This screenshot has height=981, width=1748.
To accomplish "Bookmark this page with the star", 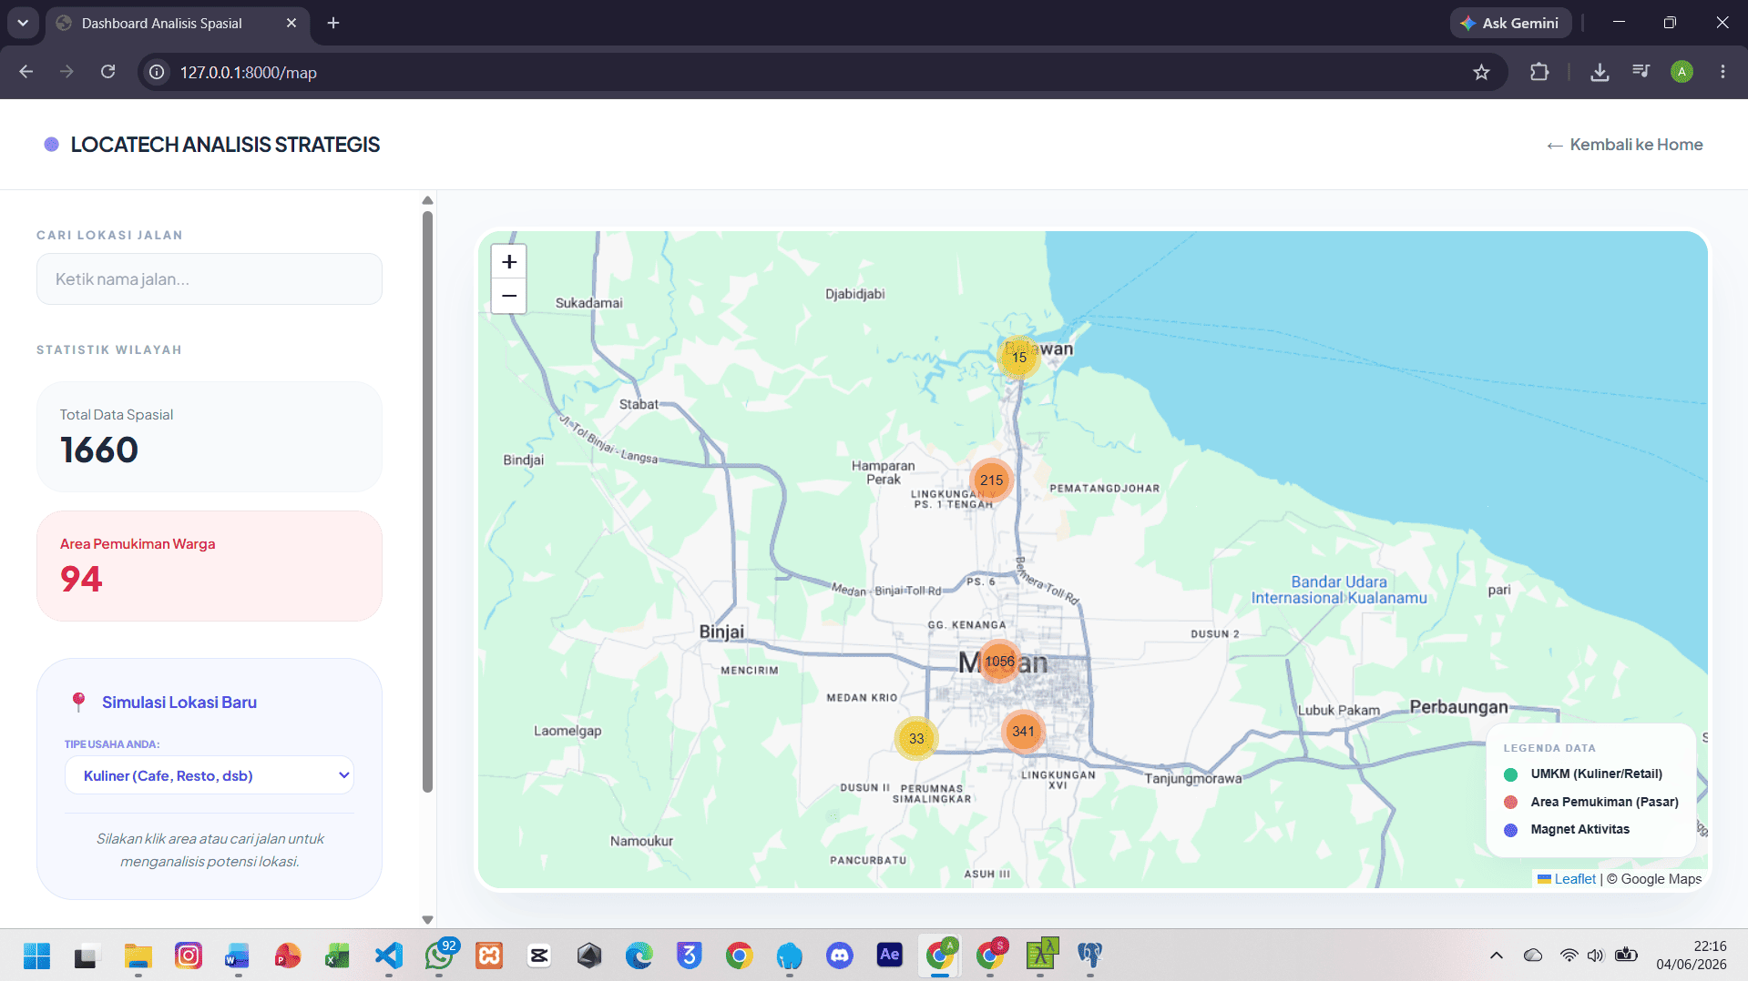I will click(x=1481, y=72).
